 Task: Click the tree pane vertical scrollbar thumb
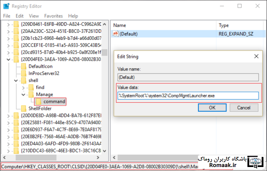click(105, 53)
